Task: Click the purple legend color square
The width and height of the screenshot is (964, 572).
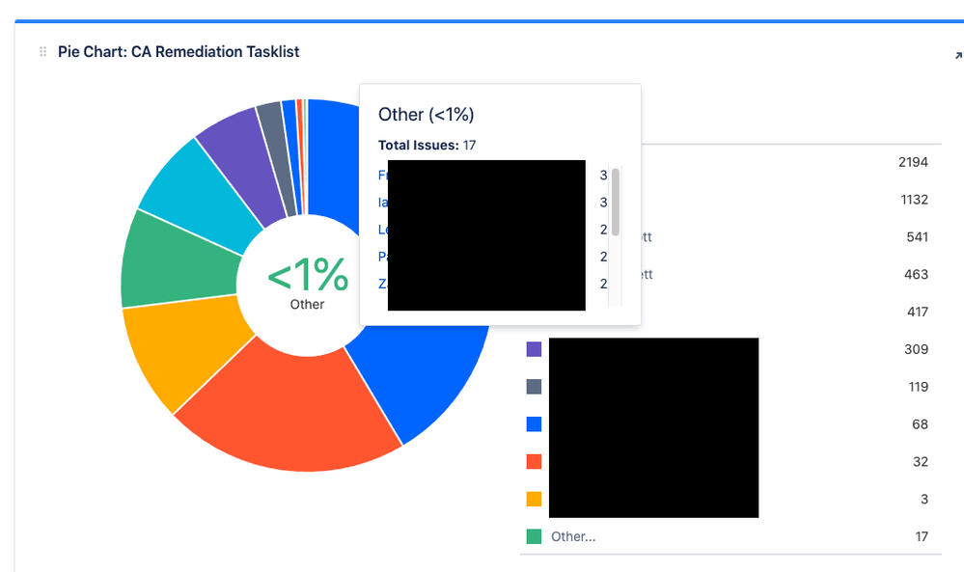Action: click(532, 348)
